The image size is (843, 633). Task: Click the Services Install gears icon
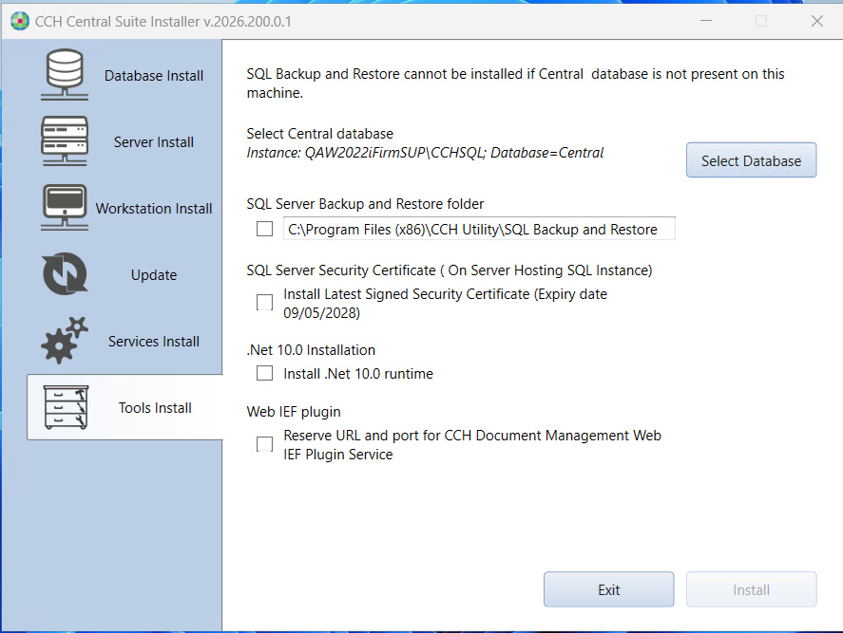[x=65, y=340]
